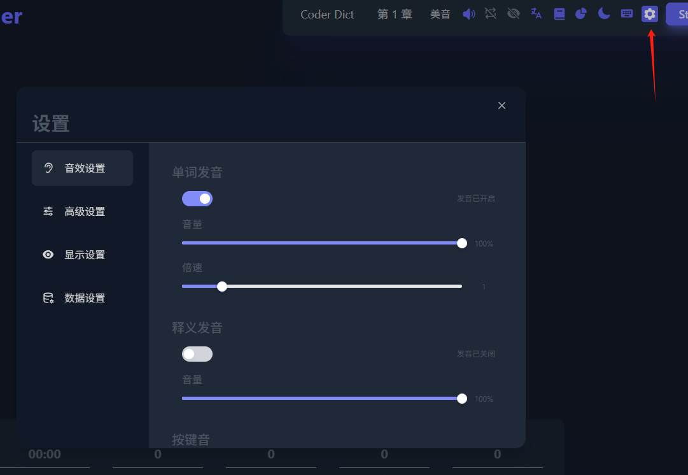The image size is (688, 475).
Task: Switch dark mode with moon icon
Action: pos(604,13)
